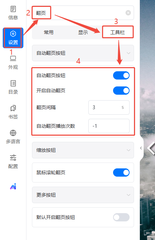Select the 设置 settings sidebar icon
This screenshot has width=155, height=240.
[13, 38]
